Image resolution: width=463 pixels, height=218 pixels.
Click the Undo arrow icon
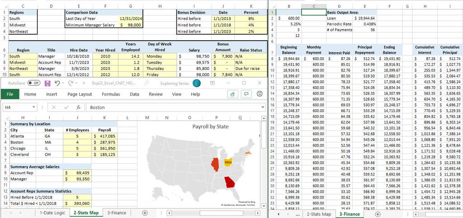click(x=57, y=83)
